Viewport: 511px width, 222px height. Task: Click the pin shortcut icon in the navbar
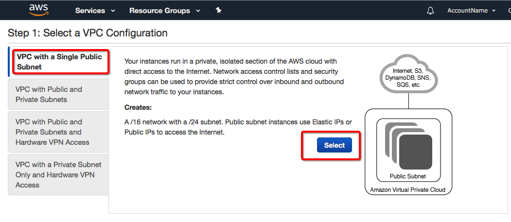219,11
